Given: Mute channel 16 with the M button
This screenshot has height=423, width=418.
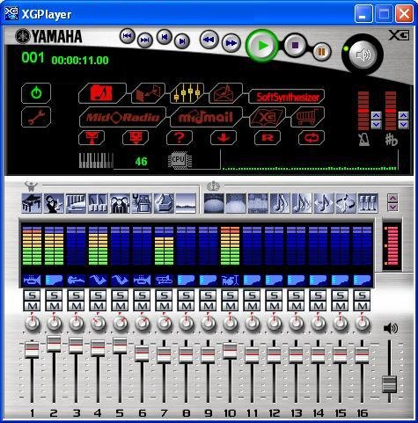Looking at the screenshot, I should [x=362, y=306].
